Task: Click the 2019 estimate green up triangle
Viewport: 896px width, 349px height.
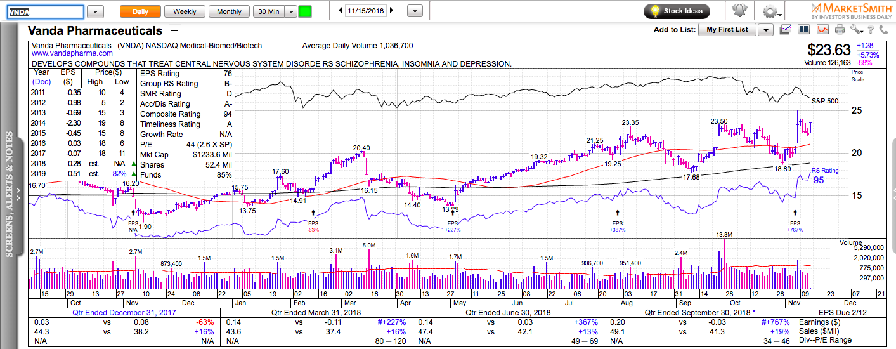Action: pos(133,174)
